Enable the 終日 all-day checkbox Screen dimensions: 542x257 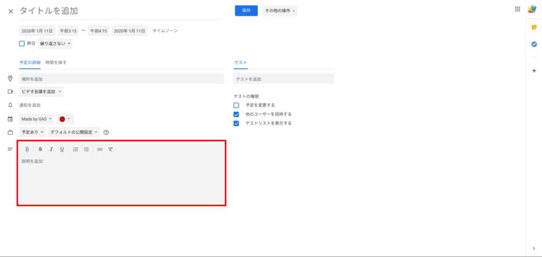(22, 43)
